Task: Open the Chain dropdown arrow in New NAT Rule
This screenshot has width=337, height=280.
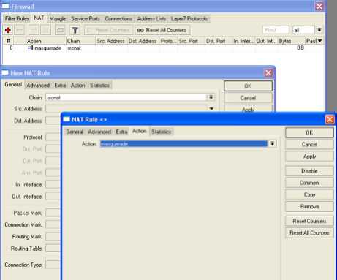Action: click(211, 97)
